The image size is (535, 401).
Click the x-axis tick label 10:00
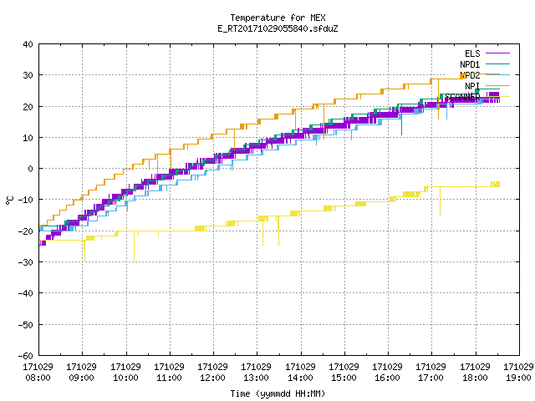125,378
